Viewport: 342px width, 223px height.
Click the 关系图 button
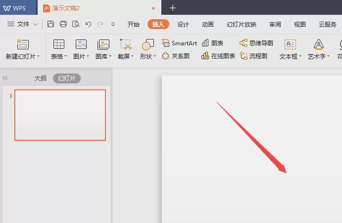[x=176, y=56]
